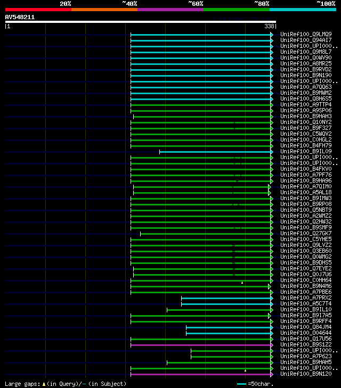Click the query end position label 338

[269, 26]
